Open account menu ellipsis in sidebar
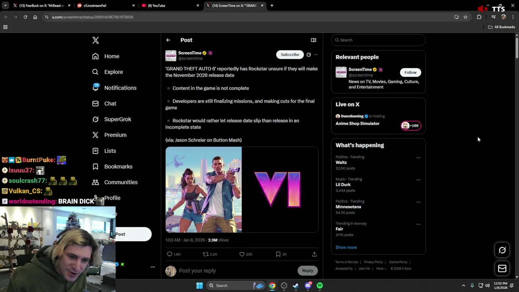 [x=152, y=267]
